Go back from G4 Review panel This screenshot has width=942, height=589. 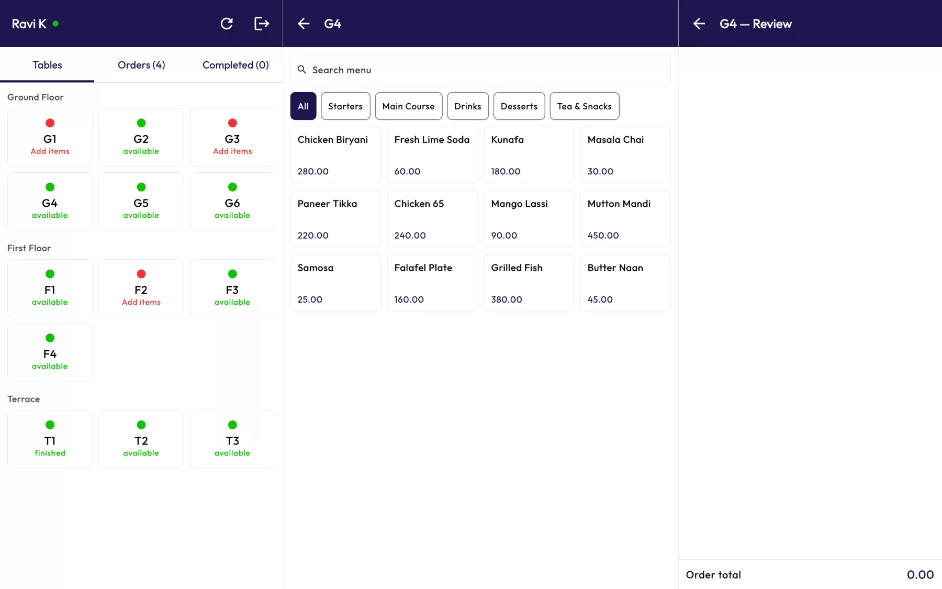(x=699, y=24)
